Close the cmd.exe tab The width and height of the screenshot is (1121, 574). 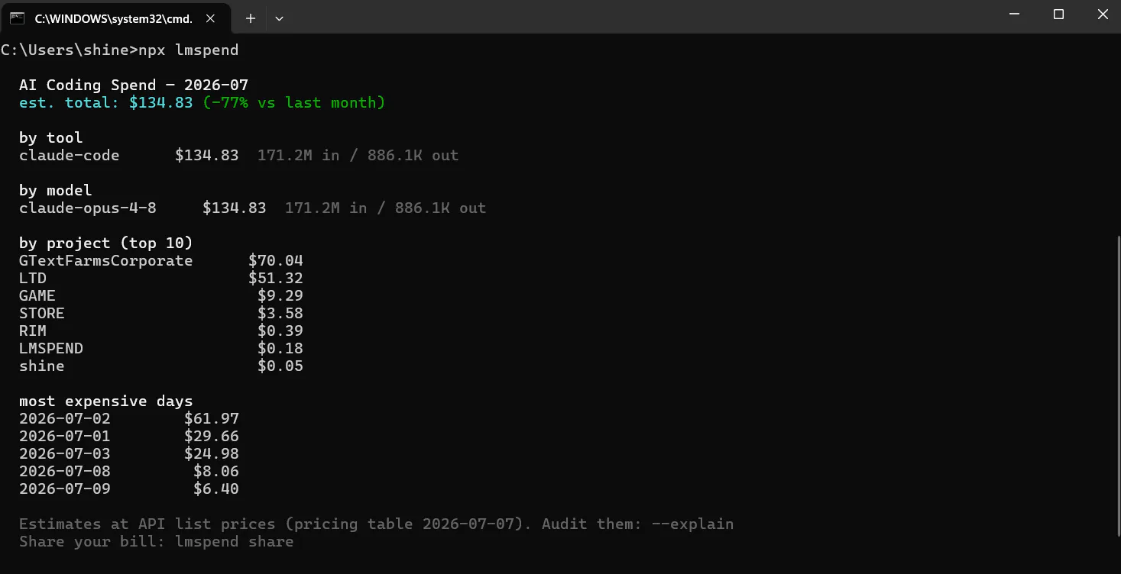click(x=212, y=18)
